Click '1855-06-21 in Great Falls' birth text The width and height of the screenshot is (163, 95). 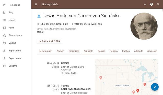pyautogui.click(x=54, y=24)
